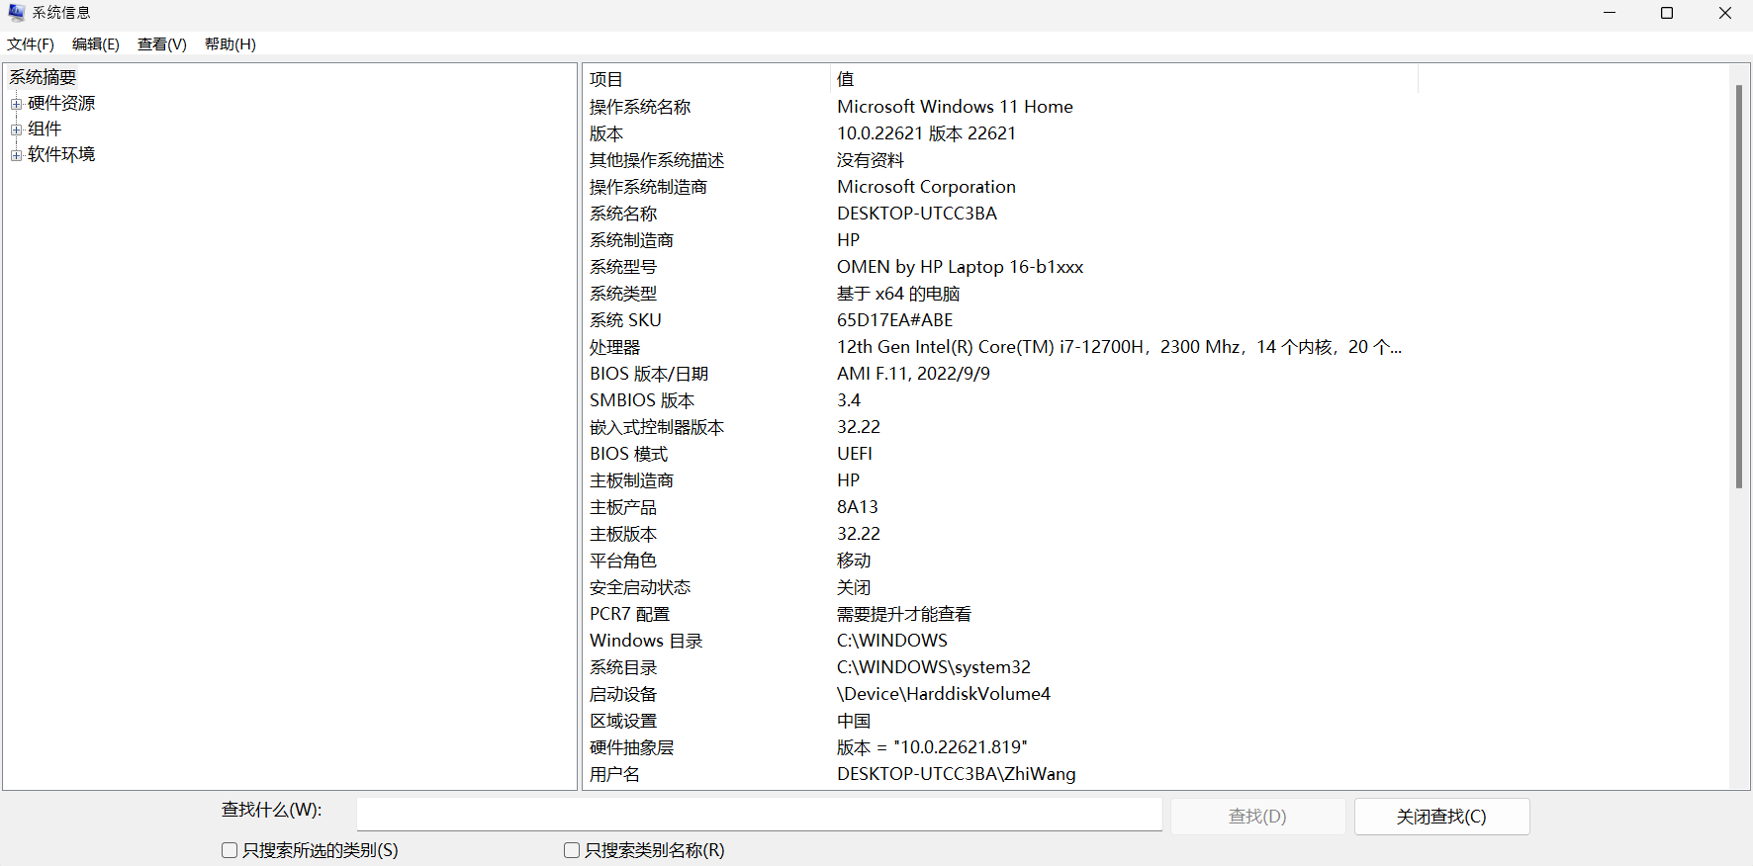Image resolution: width=1753 pixels, height=866 pixels.
Task: Click the vertical scrollbar thumb in details pane
Action: tap(1738, 287)
